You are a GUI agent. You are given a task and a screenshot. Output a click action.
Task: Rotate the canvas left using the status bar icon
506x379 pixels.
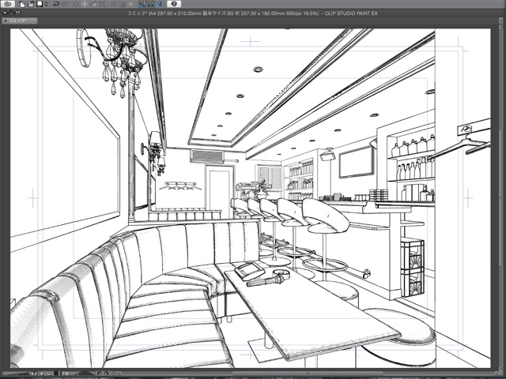click(100, 373)
